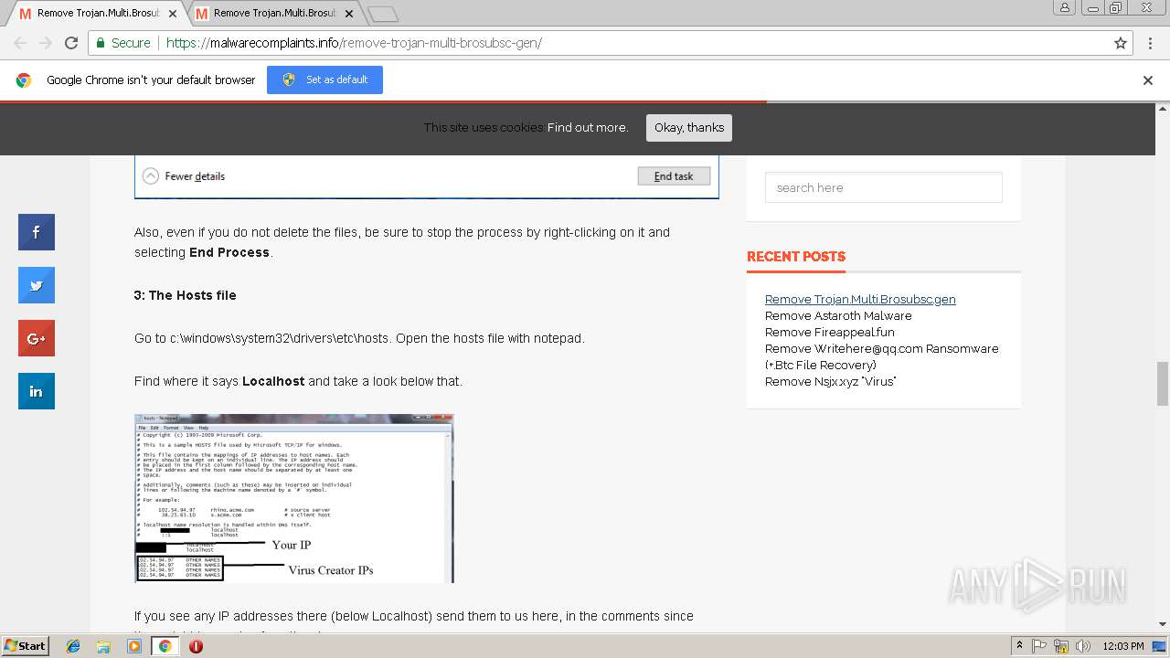Show hidden system tray icons
The image size is (1170, 658).
1020,646
